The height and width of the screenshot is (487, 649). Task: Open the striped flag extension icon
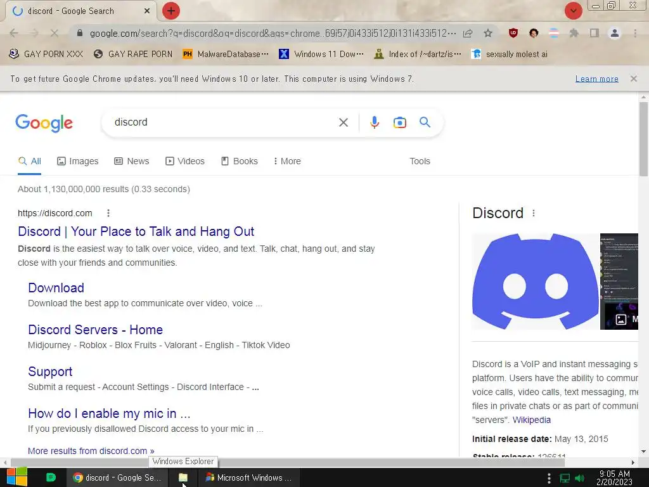click(x=554, y=33)
